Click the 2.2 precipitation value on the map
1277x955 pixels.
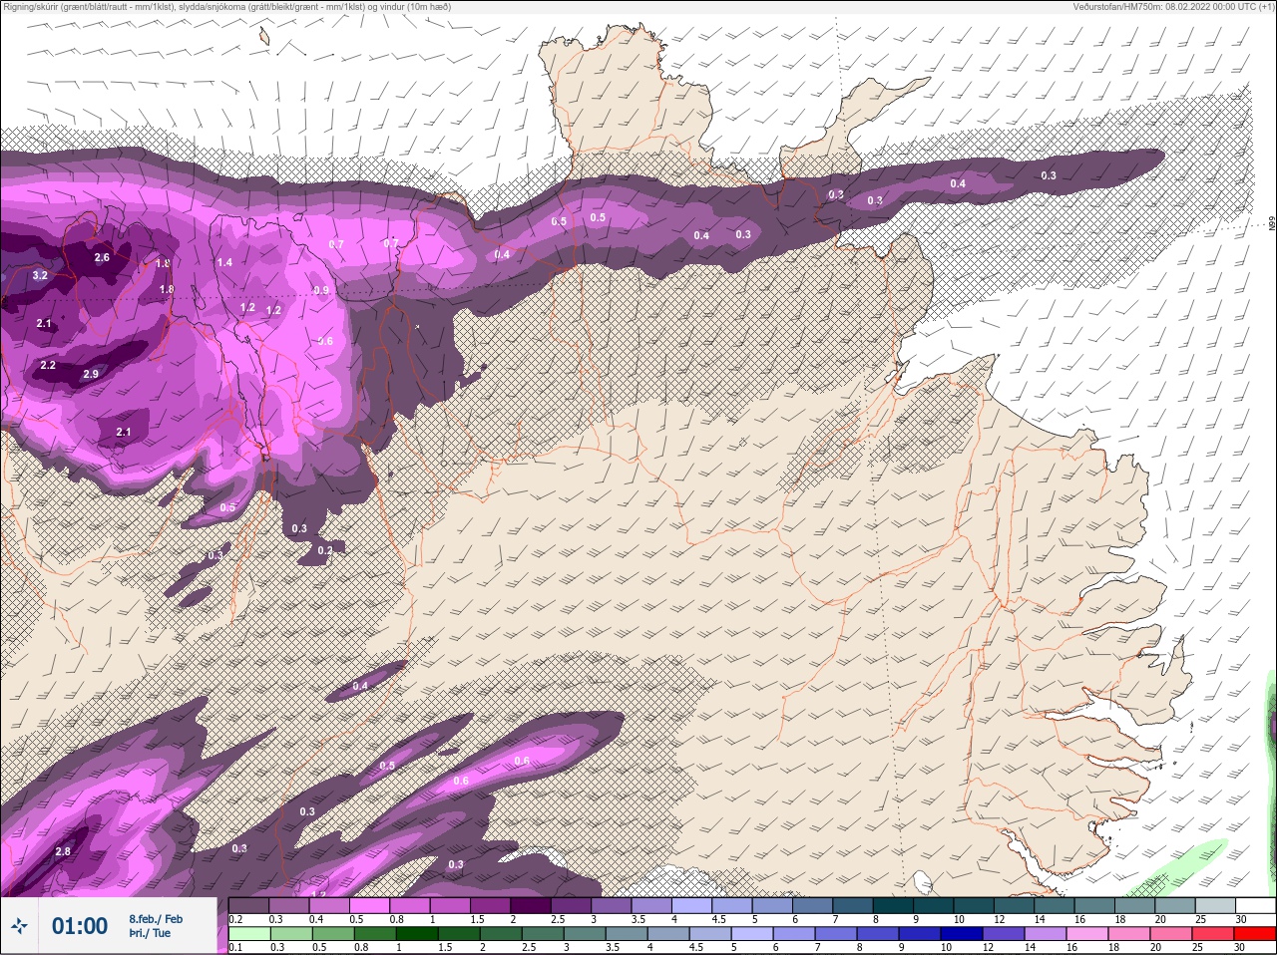pos(48,366)
